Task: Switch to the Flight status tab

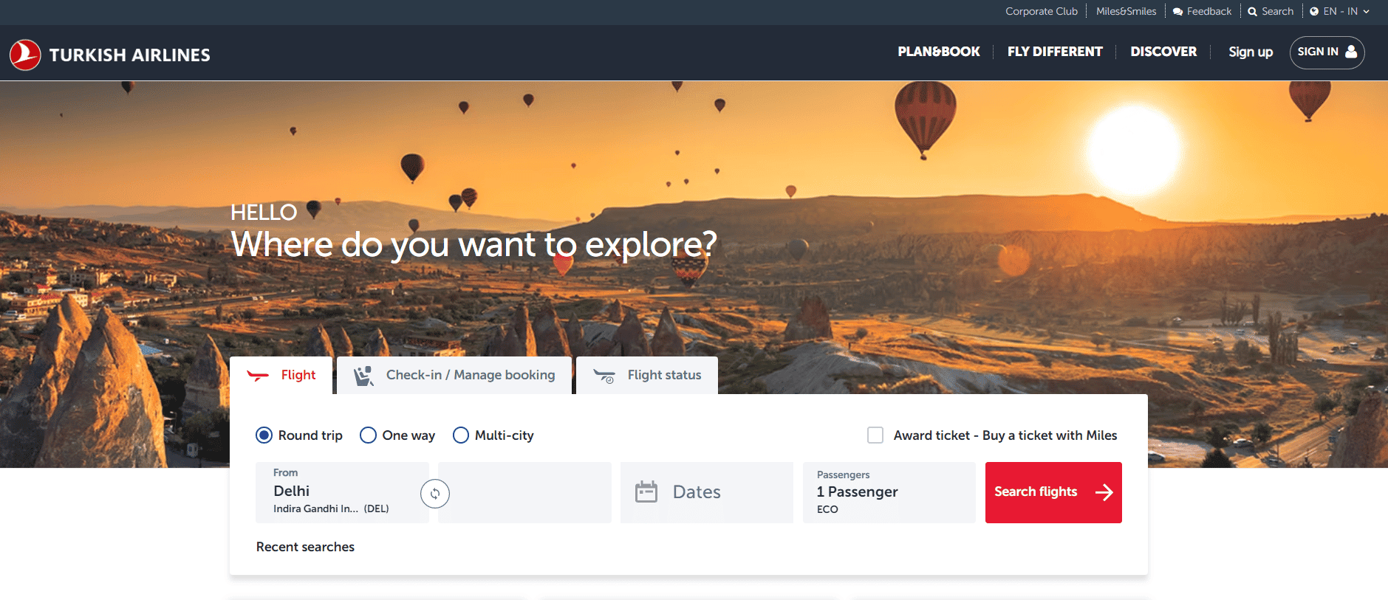Action: (647, 376)
